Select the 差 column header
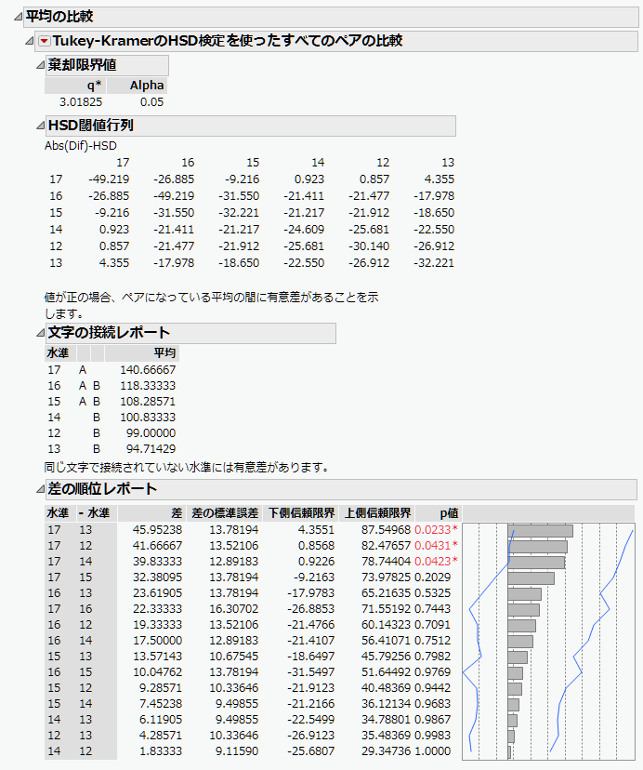Viewport: 643px width, 770px height. pos(151,513)
